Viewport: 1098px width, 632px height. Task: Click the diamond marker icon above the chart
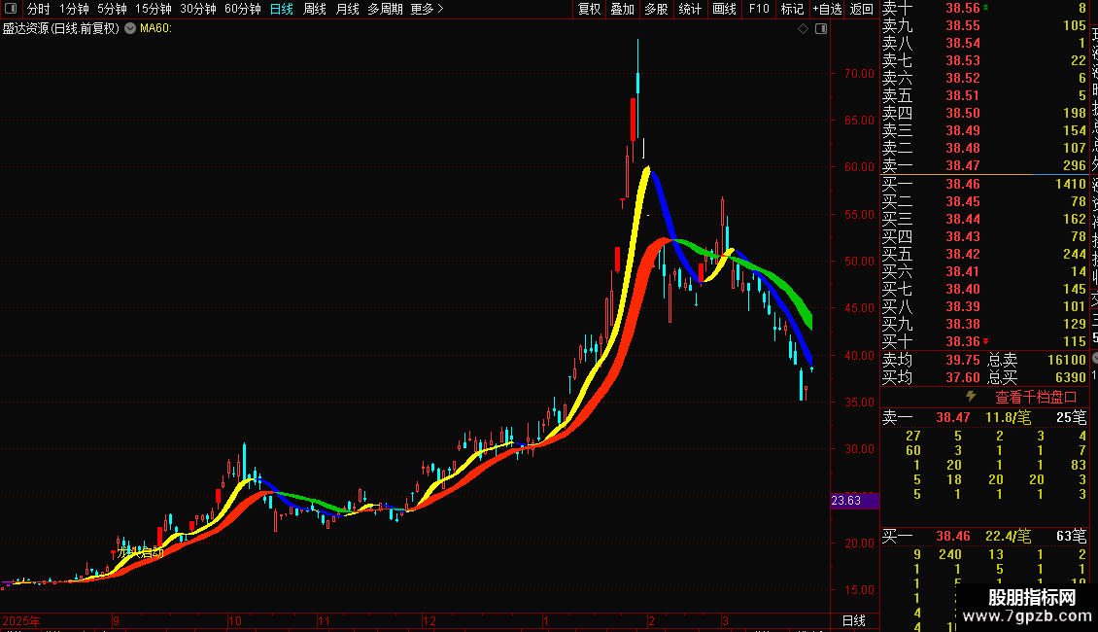(804, 29)
